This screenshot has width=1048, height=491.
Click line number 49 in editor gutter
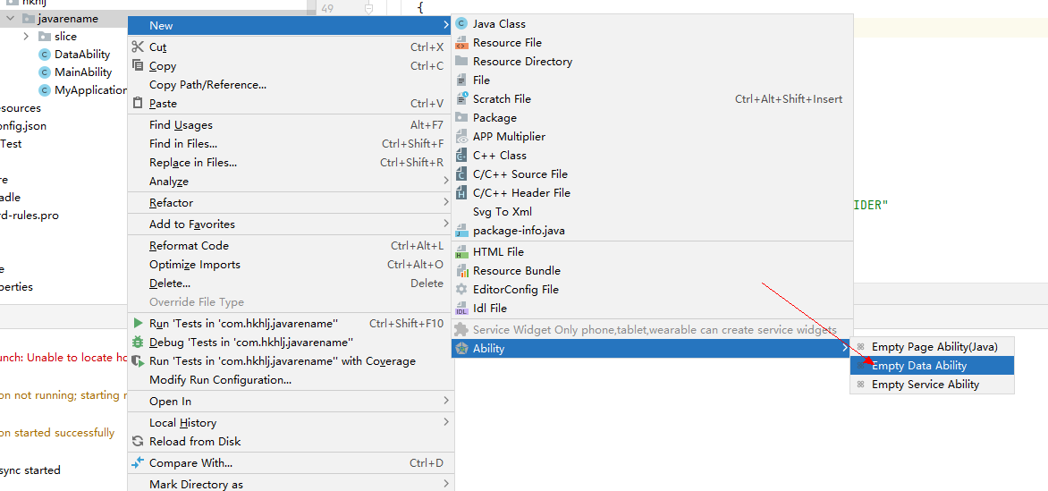tap(327, 9)
